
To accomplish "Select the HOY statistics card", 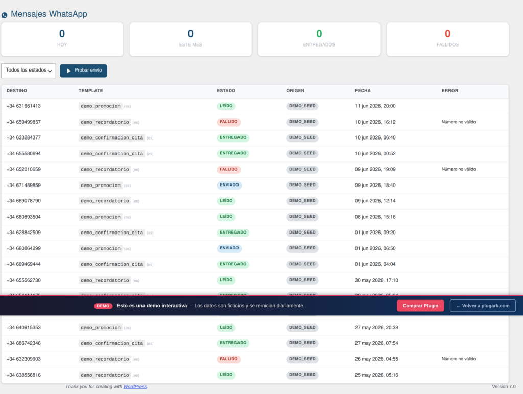I will [x=62, y=39].
